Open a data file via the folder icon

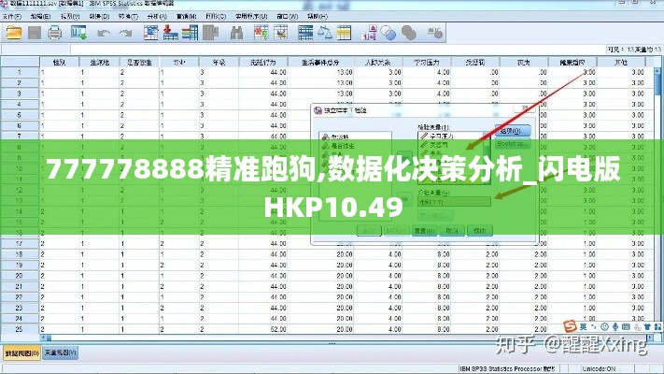[14, 33]
